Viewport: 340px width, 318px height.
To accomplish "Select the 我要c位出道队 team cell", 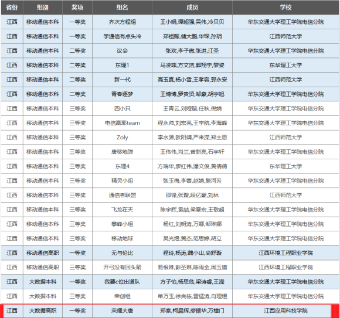I will (x=123, y=282).
